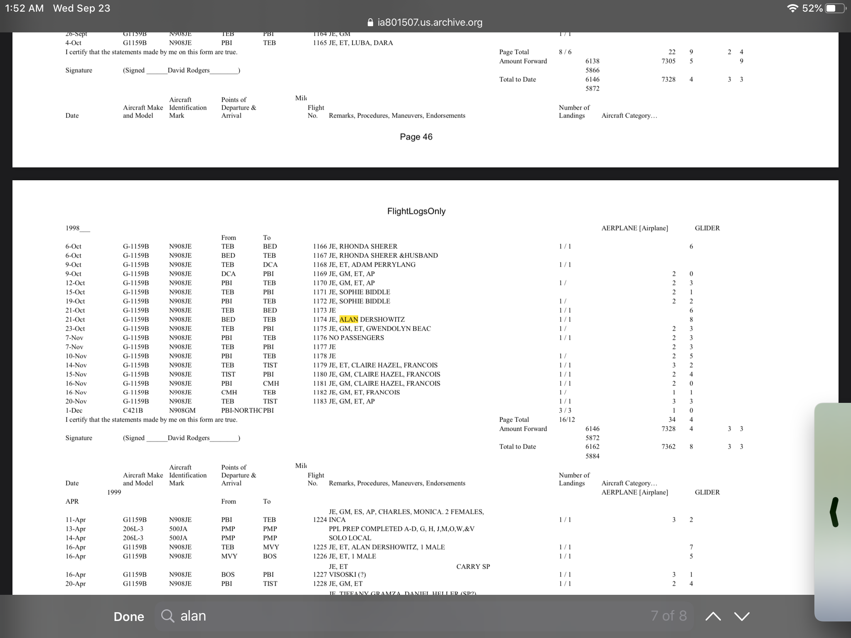Select 'CMH' destination on flight 1181
Viewport: 851px width, 638px height.
[271, 383]
